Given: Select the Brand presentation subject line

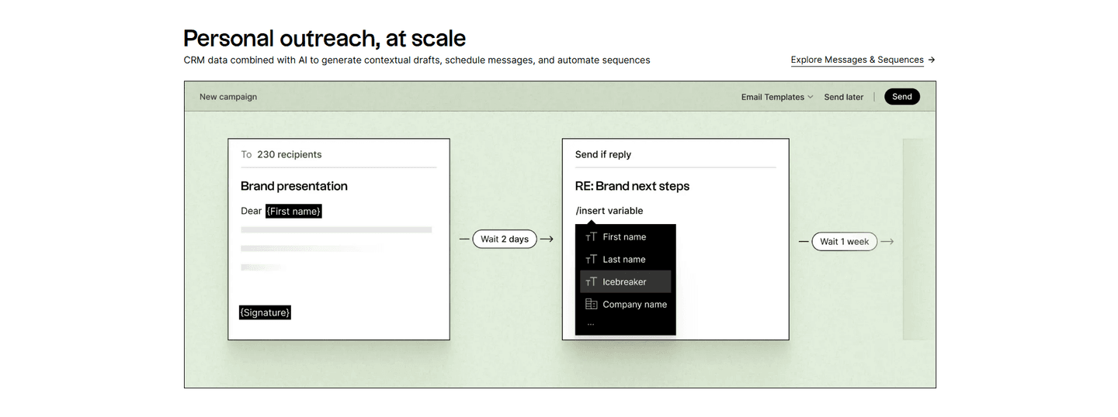Looking at the screenshot, I should coord(294,186).
